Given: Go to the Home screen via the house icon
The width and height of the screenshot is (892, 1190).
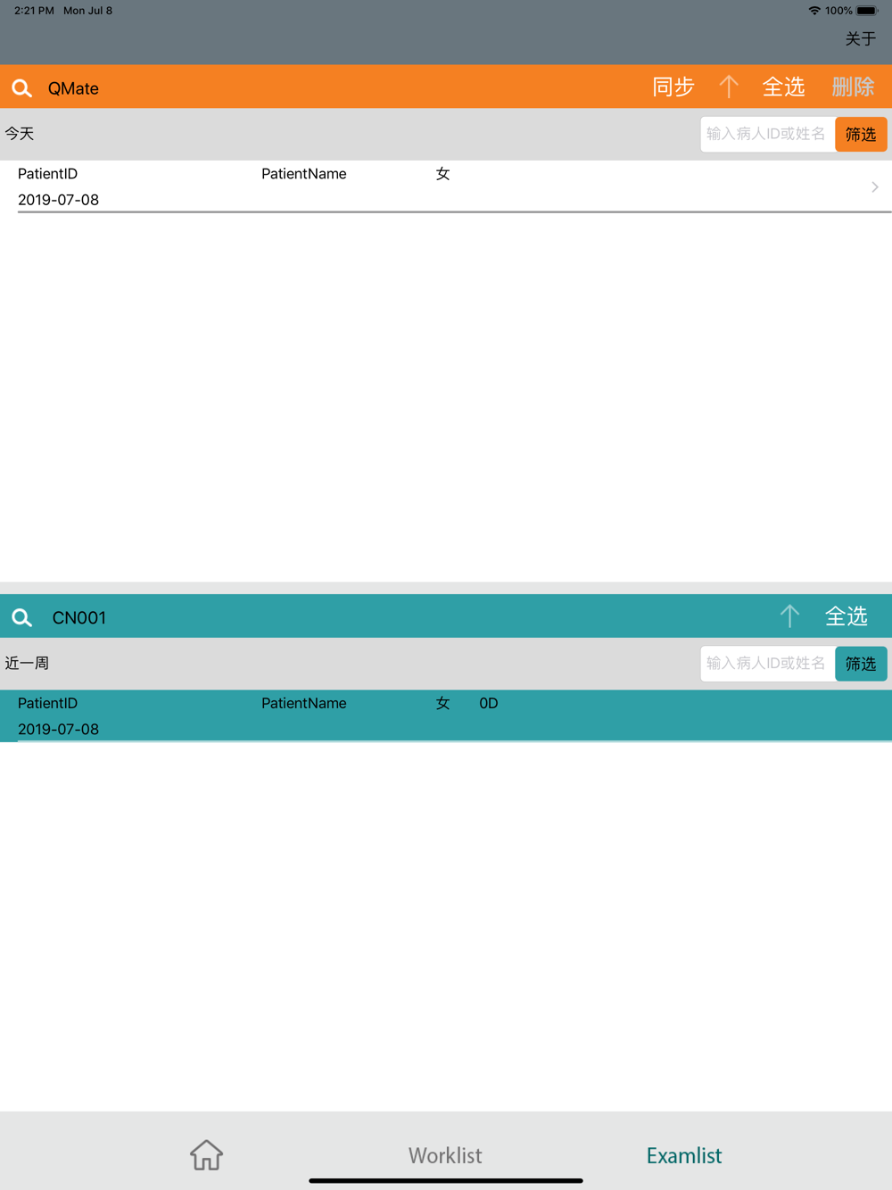Looking at the screenshot, I should coord(206,1155).
